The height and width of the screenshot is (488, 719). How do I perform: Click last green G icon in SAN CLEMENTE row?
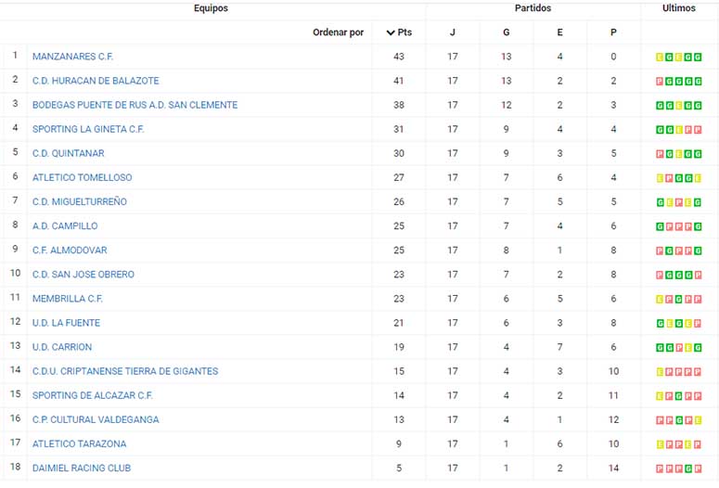[x=698, y=106]
